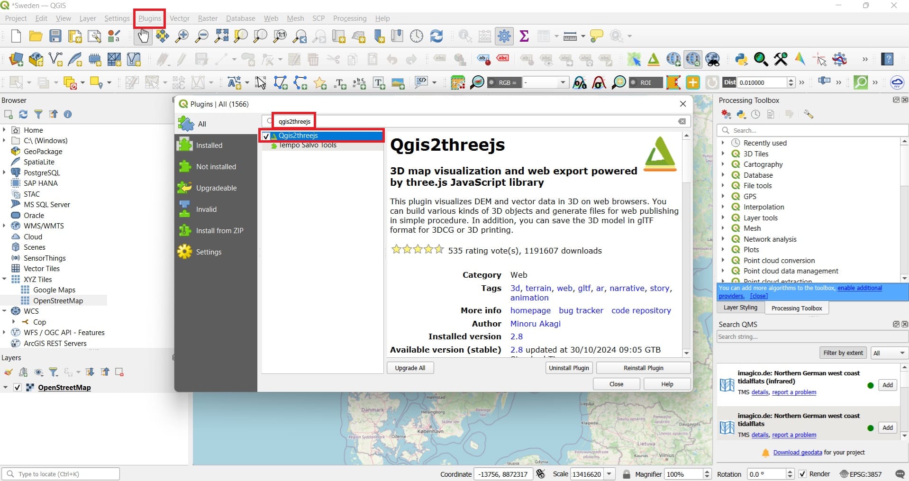Click the Zoom In magnifier tool

click(182, 36)
